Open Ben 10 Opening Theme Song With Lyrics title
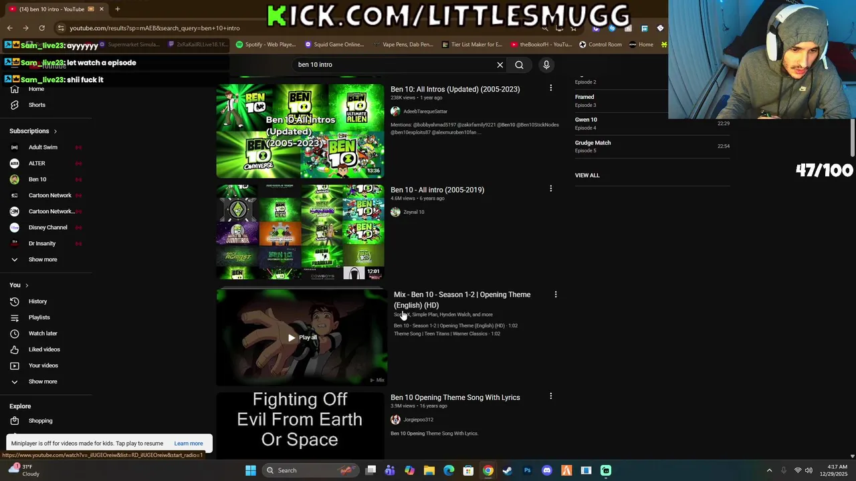The width and height of the screenshot is (856, 481). click(x=455, y=397)
